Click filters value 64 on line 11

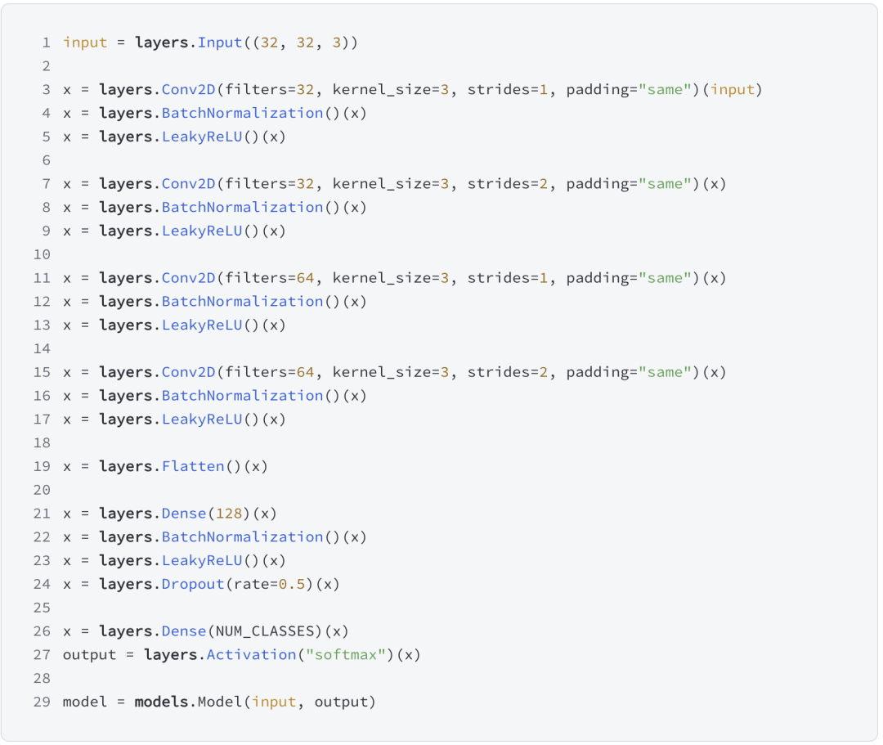tap(305, 278)
